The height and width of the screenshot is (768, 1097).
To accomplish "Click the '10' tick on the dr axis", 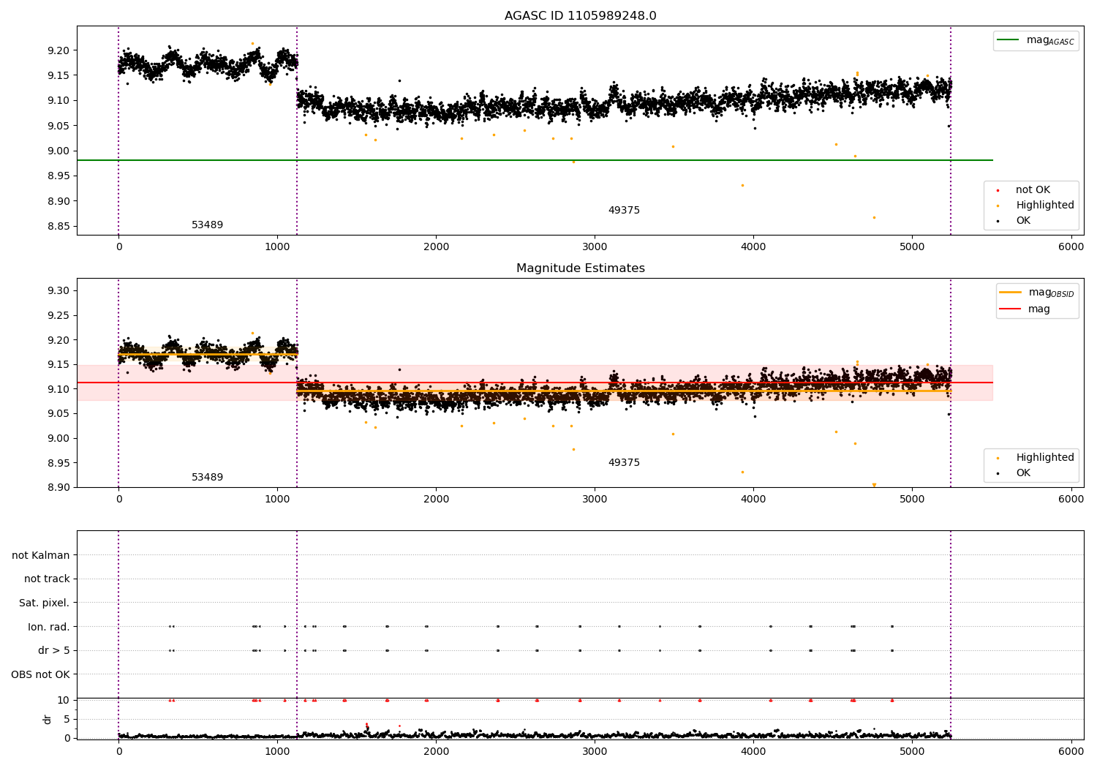I will pos(64,701).
